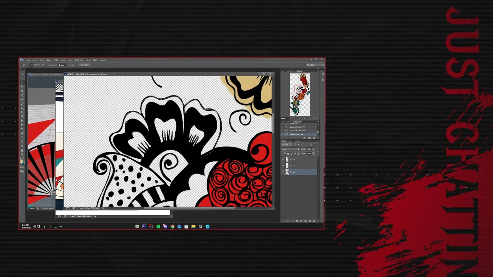This screenshot has width=493, height=277.
Task: Open the Windows Start menu
Action: pyautogui.click(x=207, y=227)
